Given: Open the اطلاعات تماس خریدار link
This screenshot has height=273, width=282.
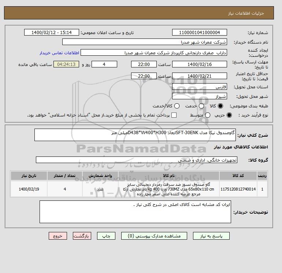Looking at the screenshot, I should 59,53.
